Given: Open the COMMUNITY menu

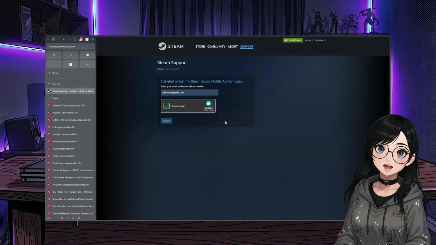Looking at the screenshot, I should [x=216, y=47].
